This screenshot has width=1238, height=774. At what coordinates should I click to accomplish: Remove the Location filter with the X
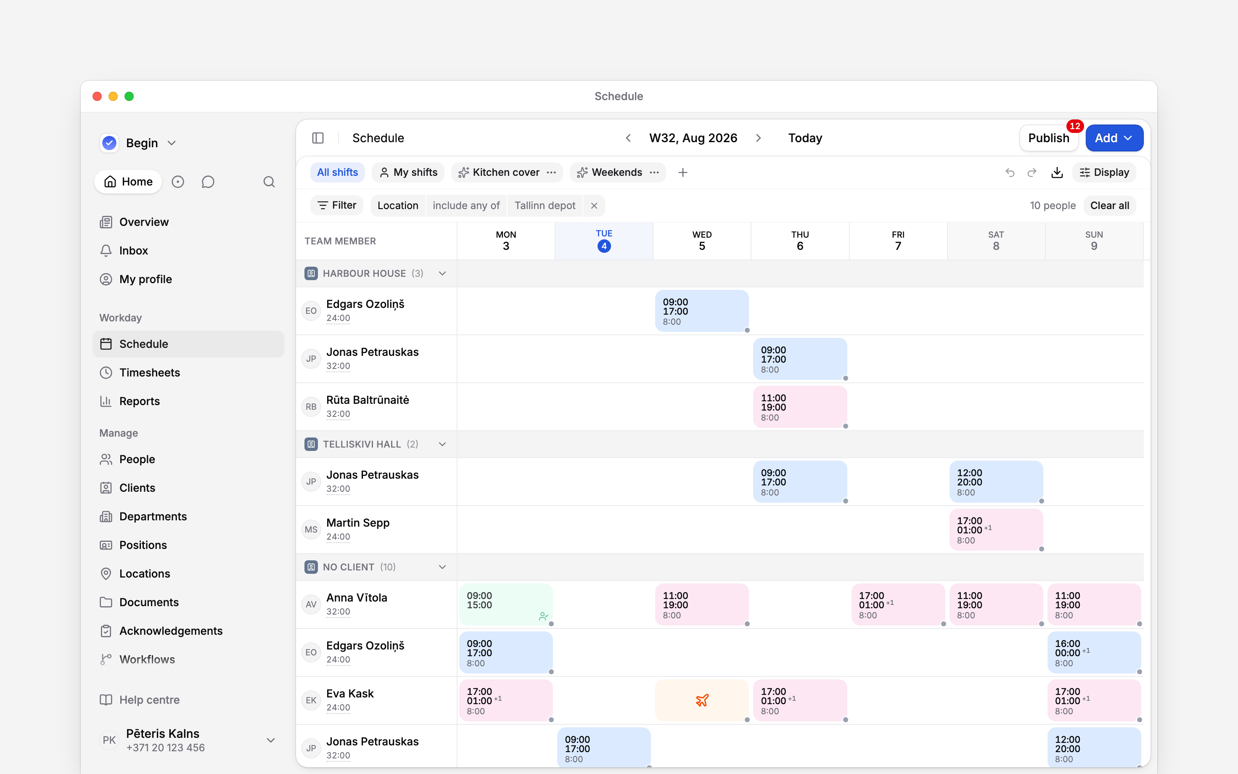coord(594,205)
